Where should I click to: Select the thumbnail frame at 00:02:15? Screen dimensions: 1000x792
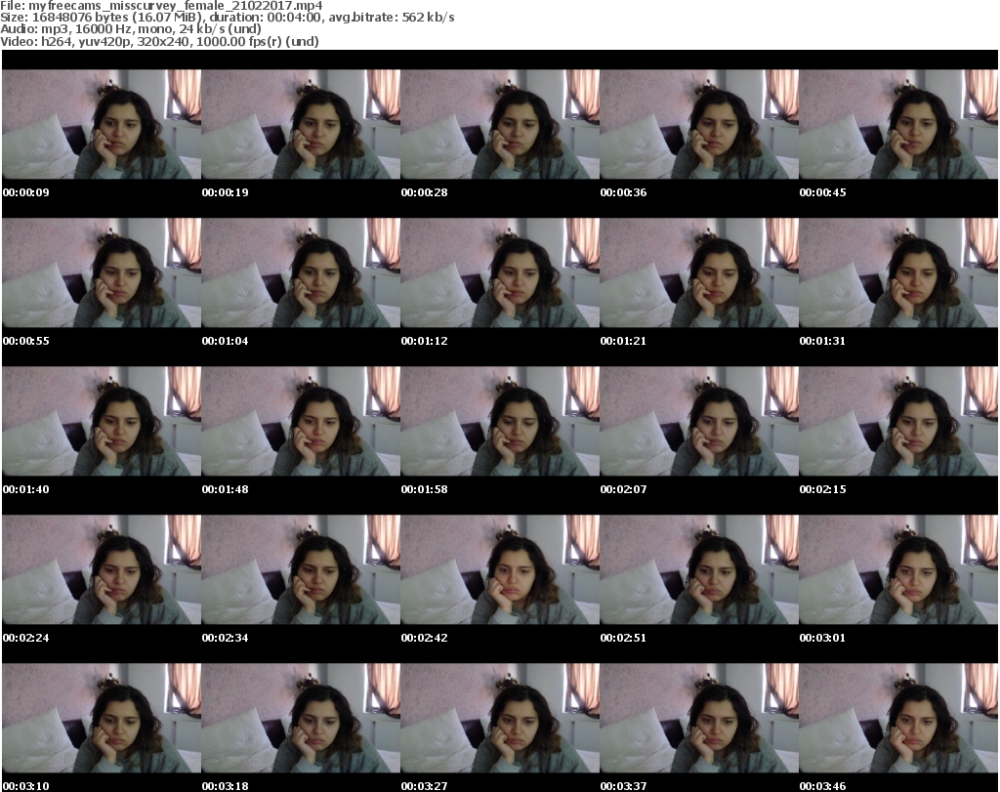pyautogui.click(x=898, y=422)
